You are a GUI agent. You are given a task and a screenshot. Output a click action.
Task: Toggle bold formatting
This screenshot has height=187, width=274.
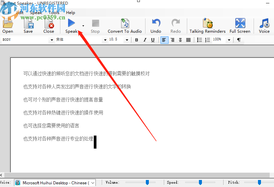click(x=136, y=40)
